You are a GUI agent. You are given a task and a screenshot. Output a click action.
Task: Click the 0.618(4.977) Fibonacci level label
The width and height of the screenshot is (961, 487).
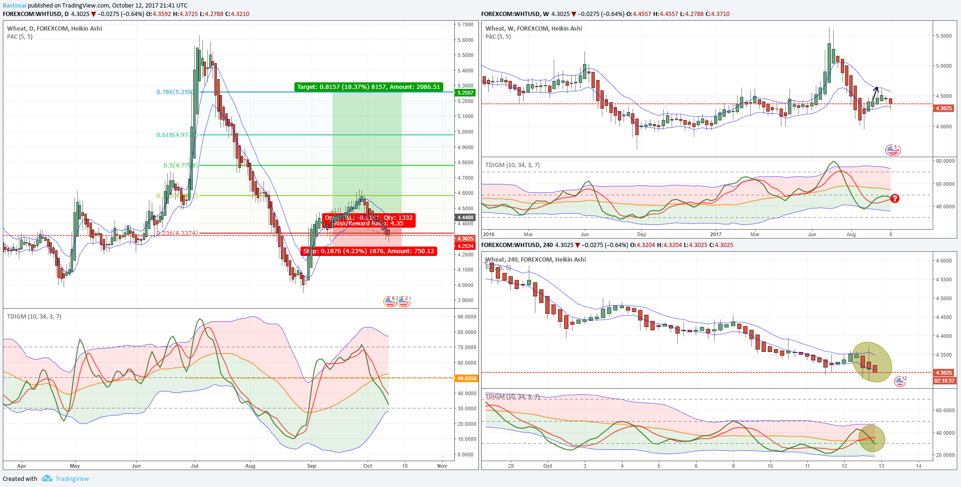[x=176, y=135]
